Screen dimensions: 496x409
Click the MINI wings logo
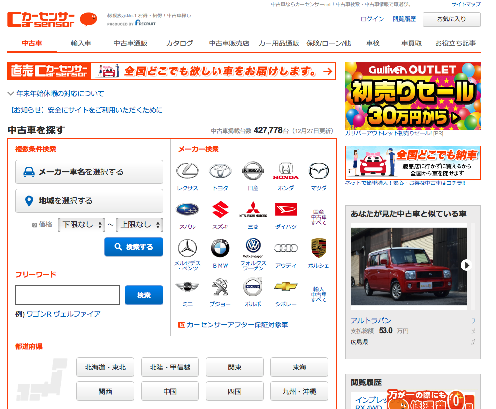[x=187, y=286]
